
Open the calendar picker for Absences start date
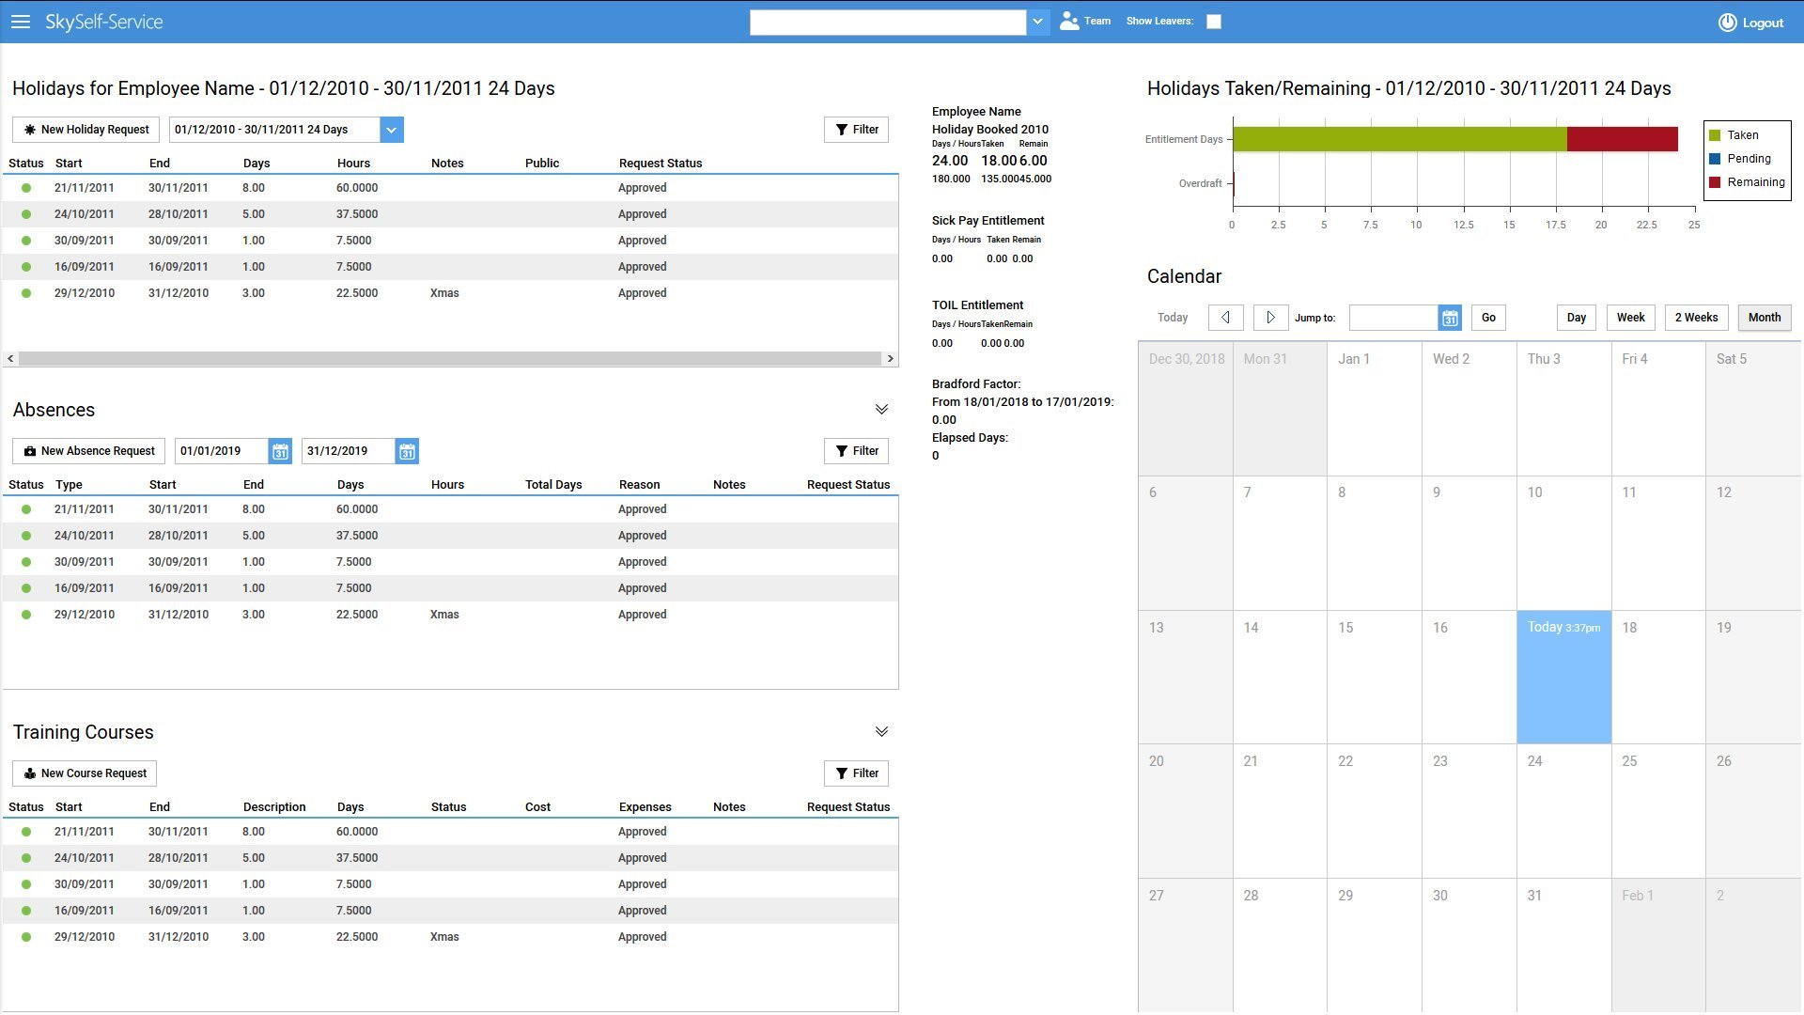pyautogui.click(x=279, y=451)
